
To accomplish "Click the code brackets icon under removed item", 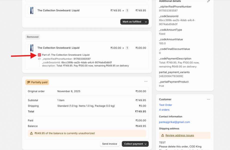I will 39,59.
